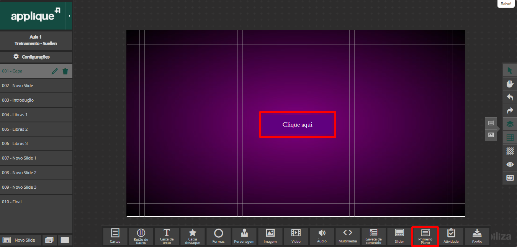Select the arrow pointer tool

click(x=510, y=71)
